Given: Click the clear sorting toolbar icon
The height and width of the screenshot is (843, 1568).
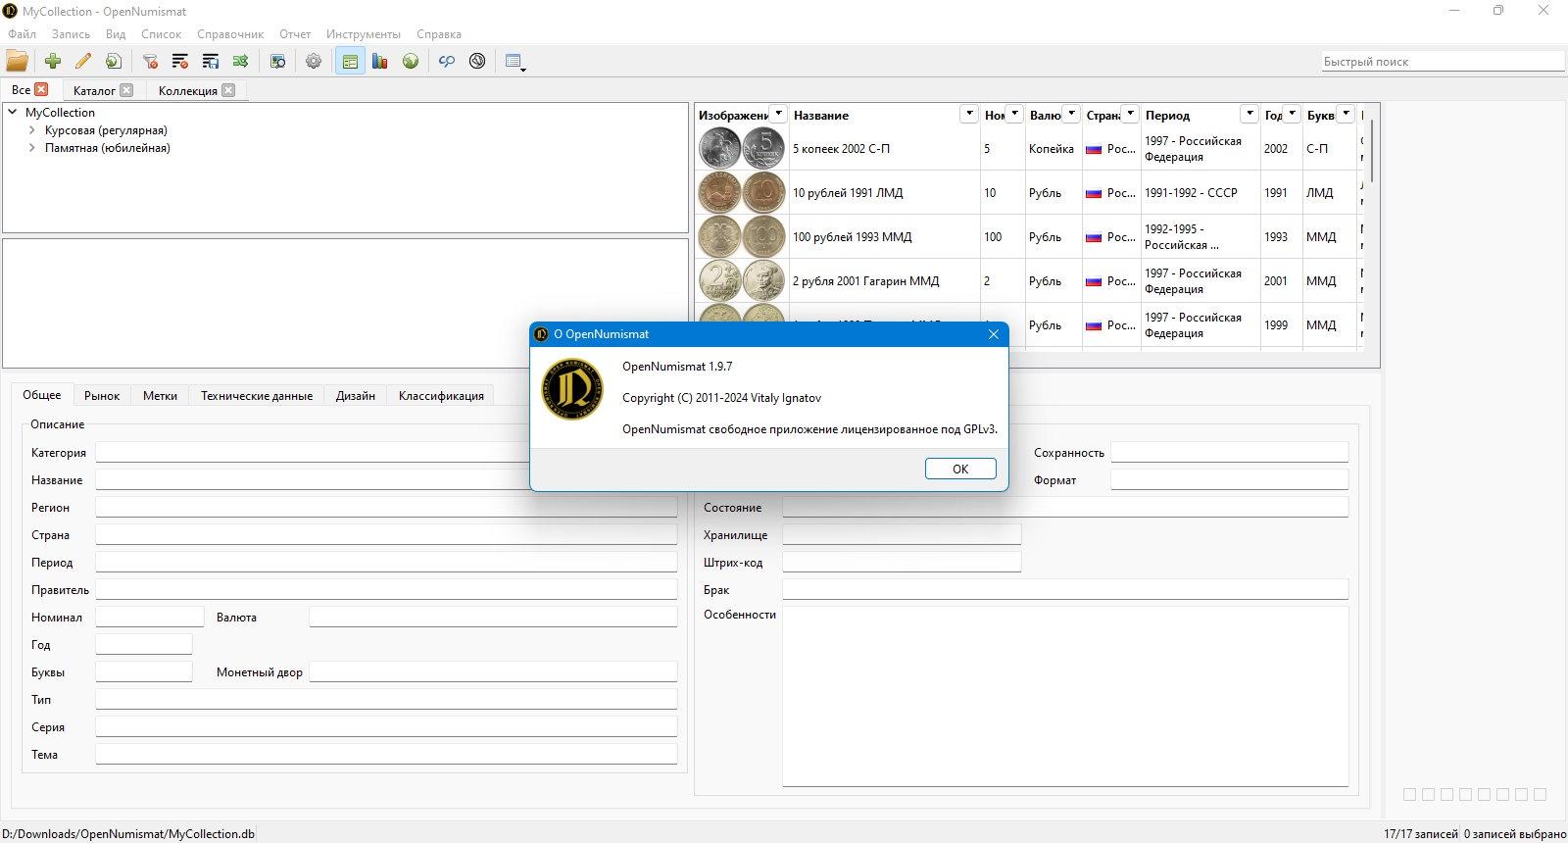Looking at the screenshot, I should click(x=180, y=61).
